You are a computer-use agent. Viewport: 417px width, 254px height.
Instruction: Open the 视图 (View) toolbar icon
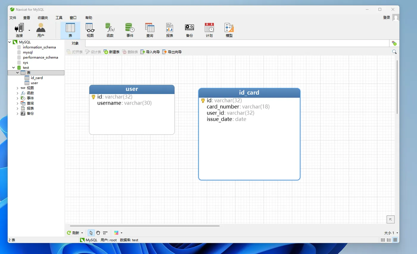click(x=90, y=30)
